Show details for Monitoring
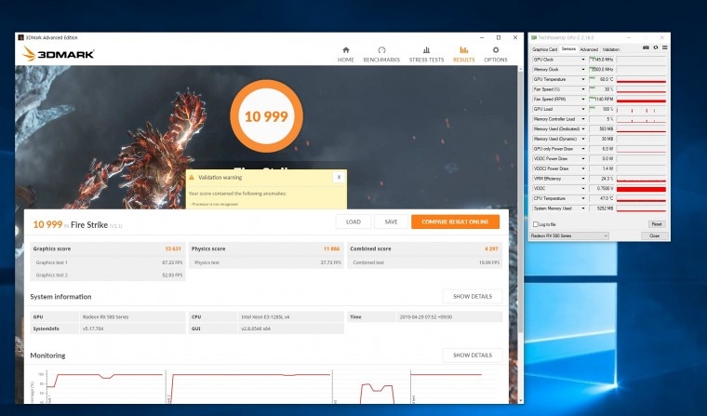Viewport: 707px width, 416px height. pyautogui.click(x=472, y=356)
